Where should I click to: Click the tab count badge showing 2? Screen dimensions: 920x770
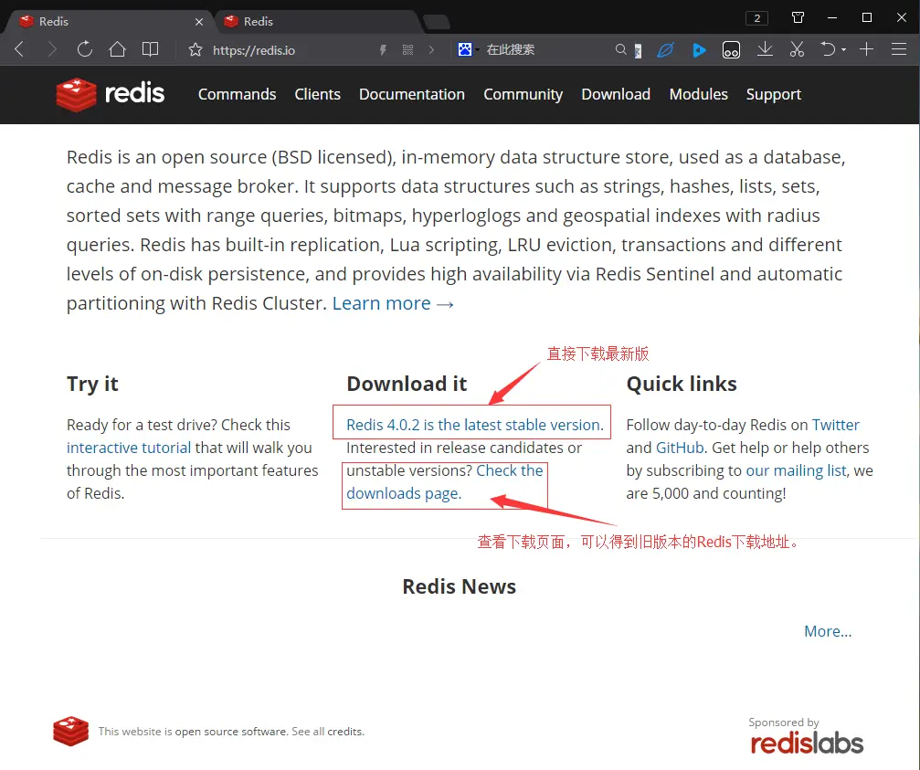[x=756, y=18]
